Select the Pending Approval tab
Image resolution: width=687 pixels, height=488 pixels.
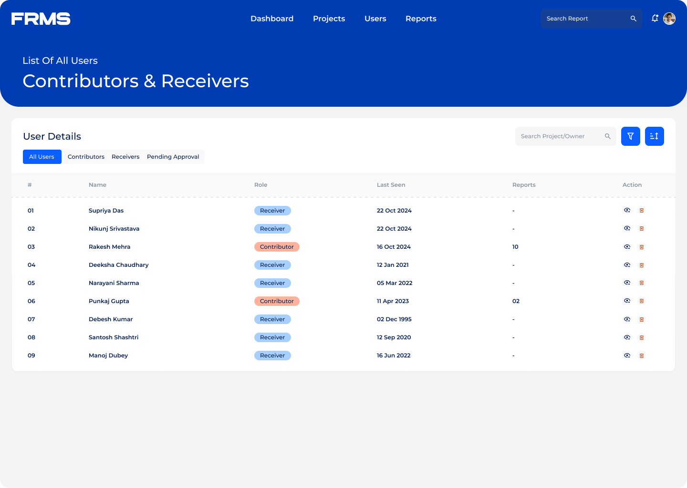tap(173, 157)
